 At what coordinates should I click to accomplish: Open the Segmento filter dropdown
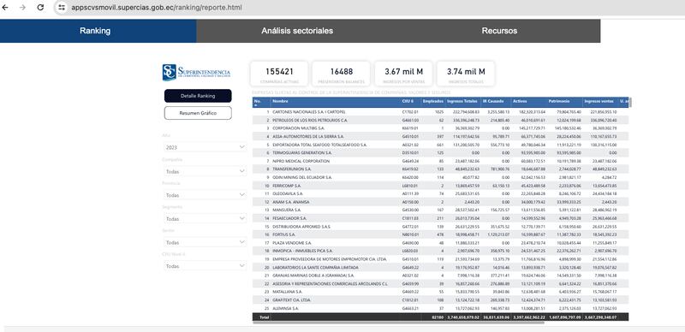205,218
